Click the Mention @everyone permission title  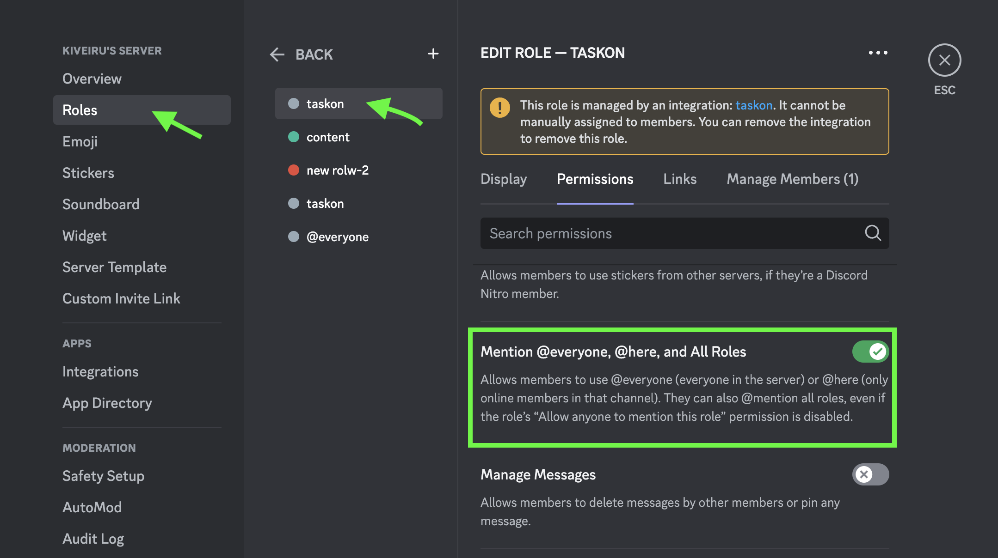(x=613, y=352)
